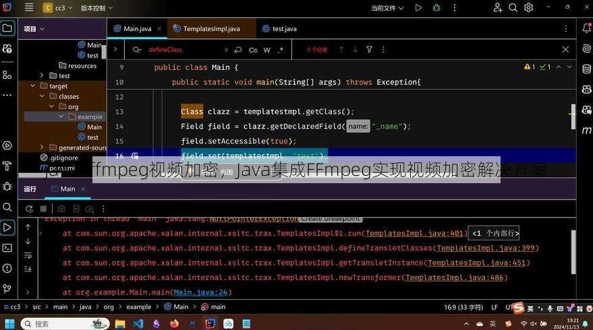Image resolution: width=593 pixels, height=330 pixels.
Task: Open TemplatesImpl.java:486 stack trace link
Action: click(x=455, y=277)
